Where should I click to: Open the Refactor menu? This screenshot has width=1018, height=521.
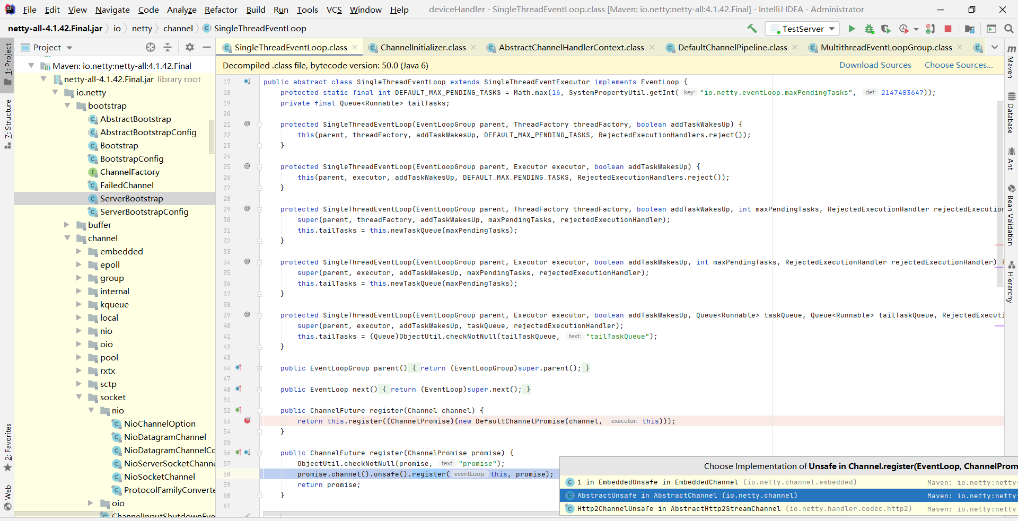(x=221, y=10)
